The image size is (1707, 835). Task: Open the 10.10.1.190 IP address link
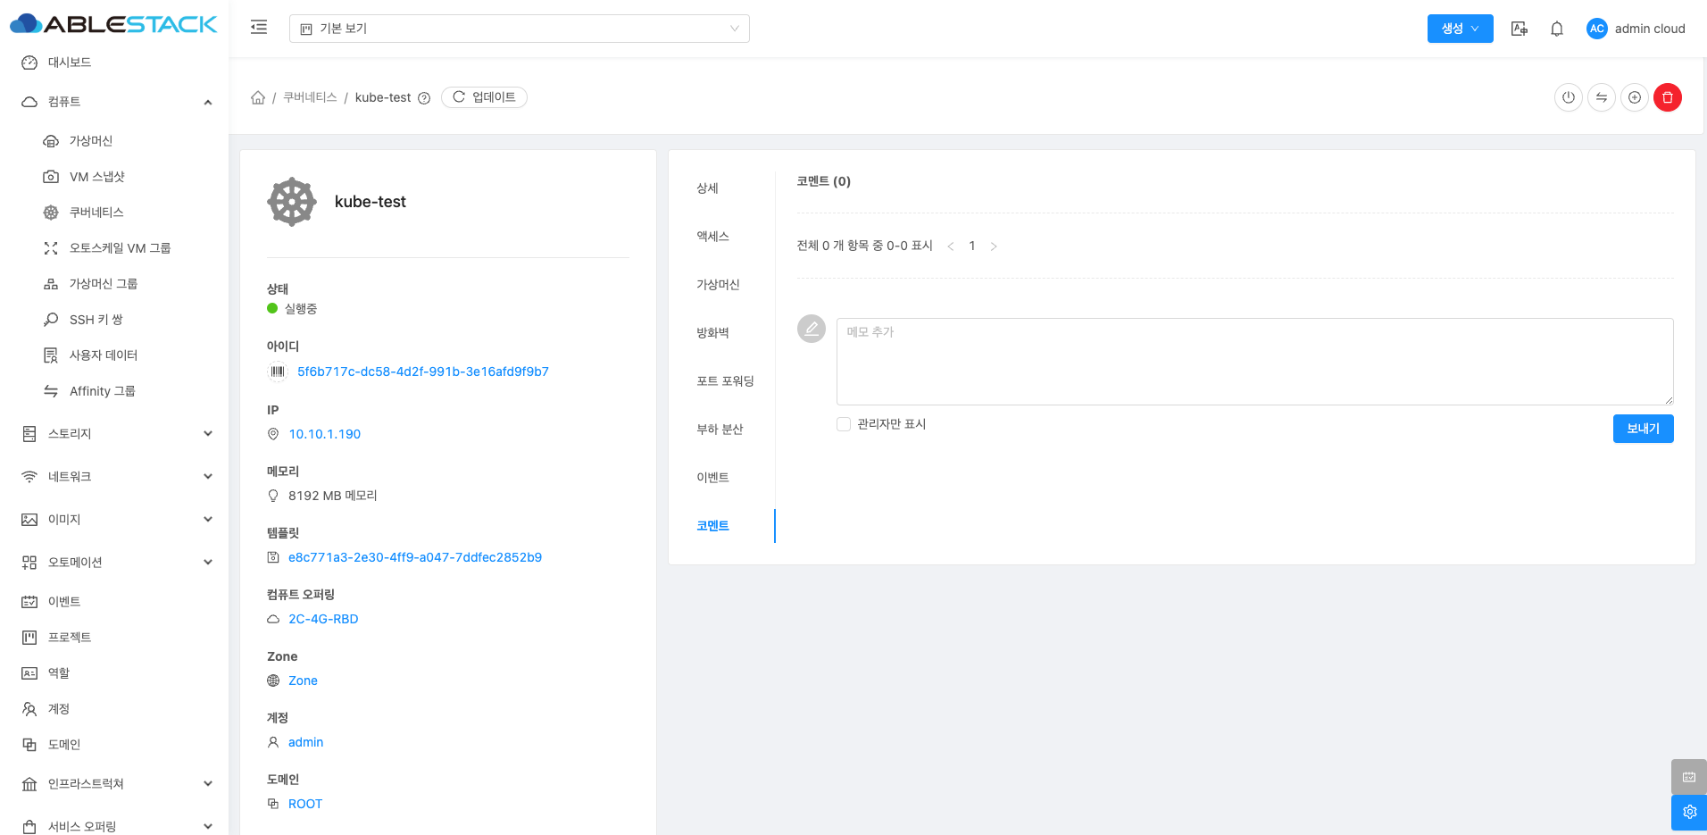(x=324, y=434)
